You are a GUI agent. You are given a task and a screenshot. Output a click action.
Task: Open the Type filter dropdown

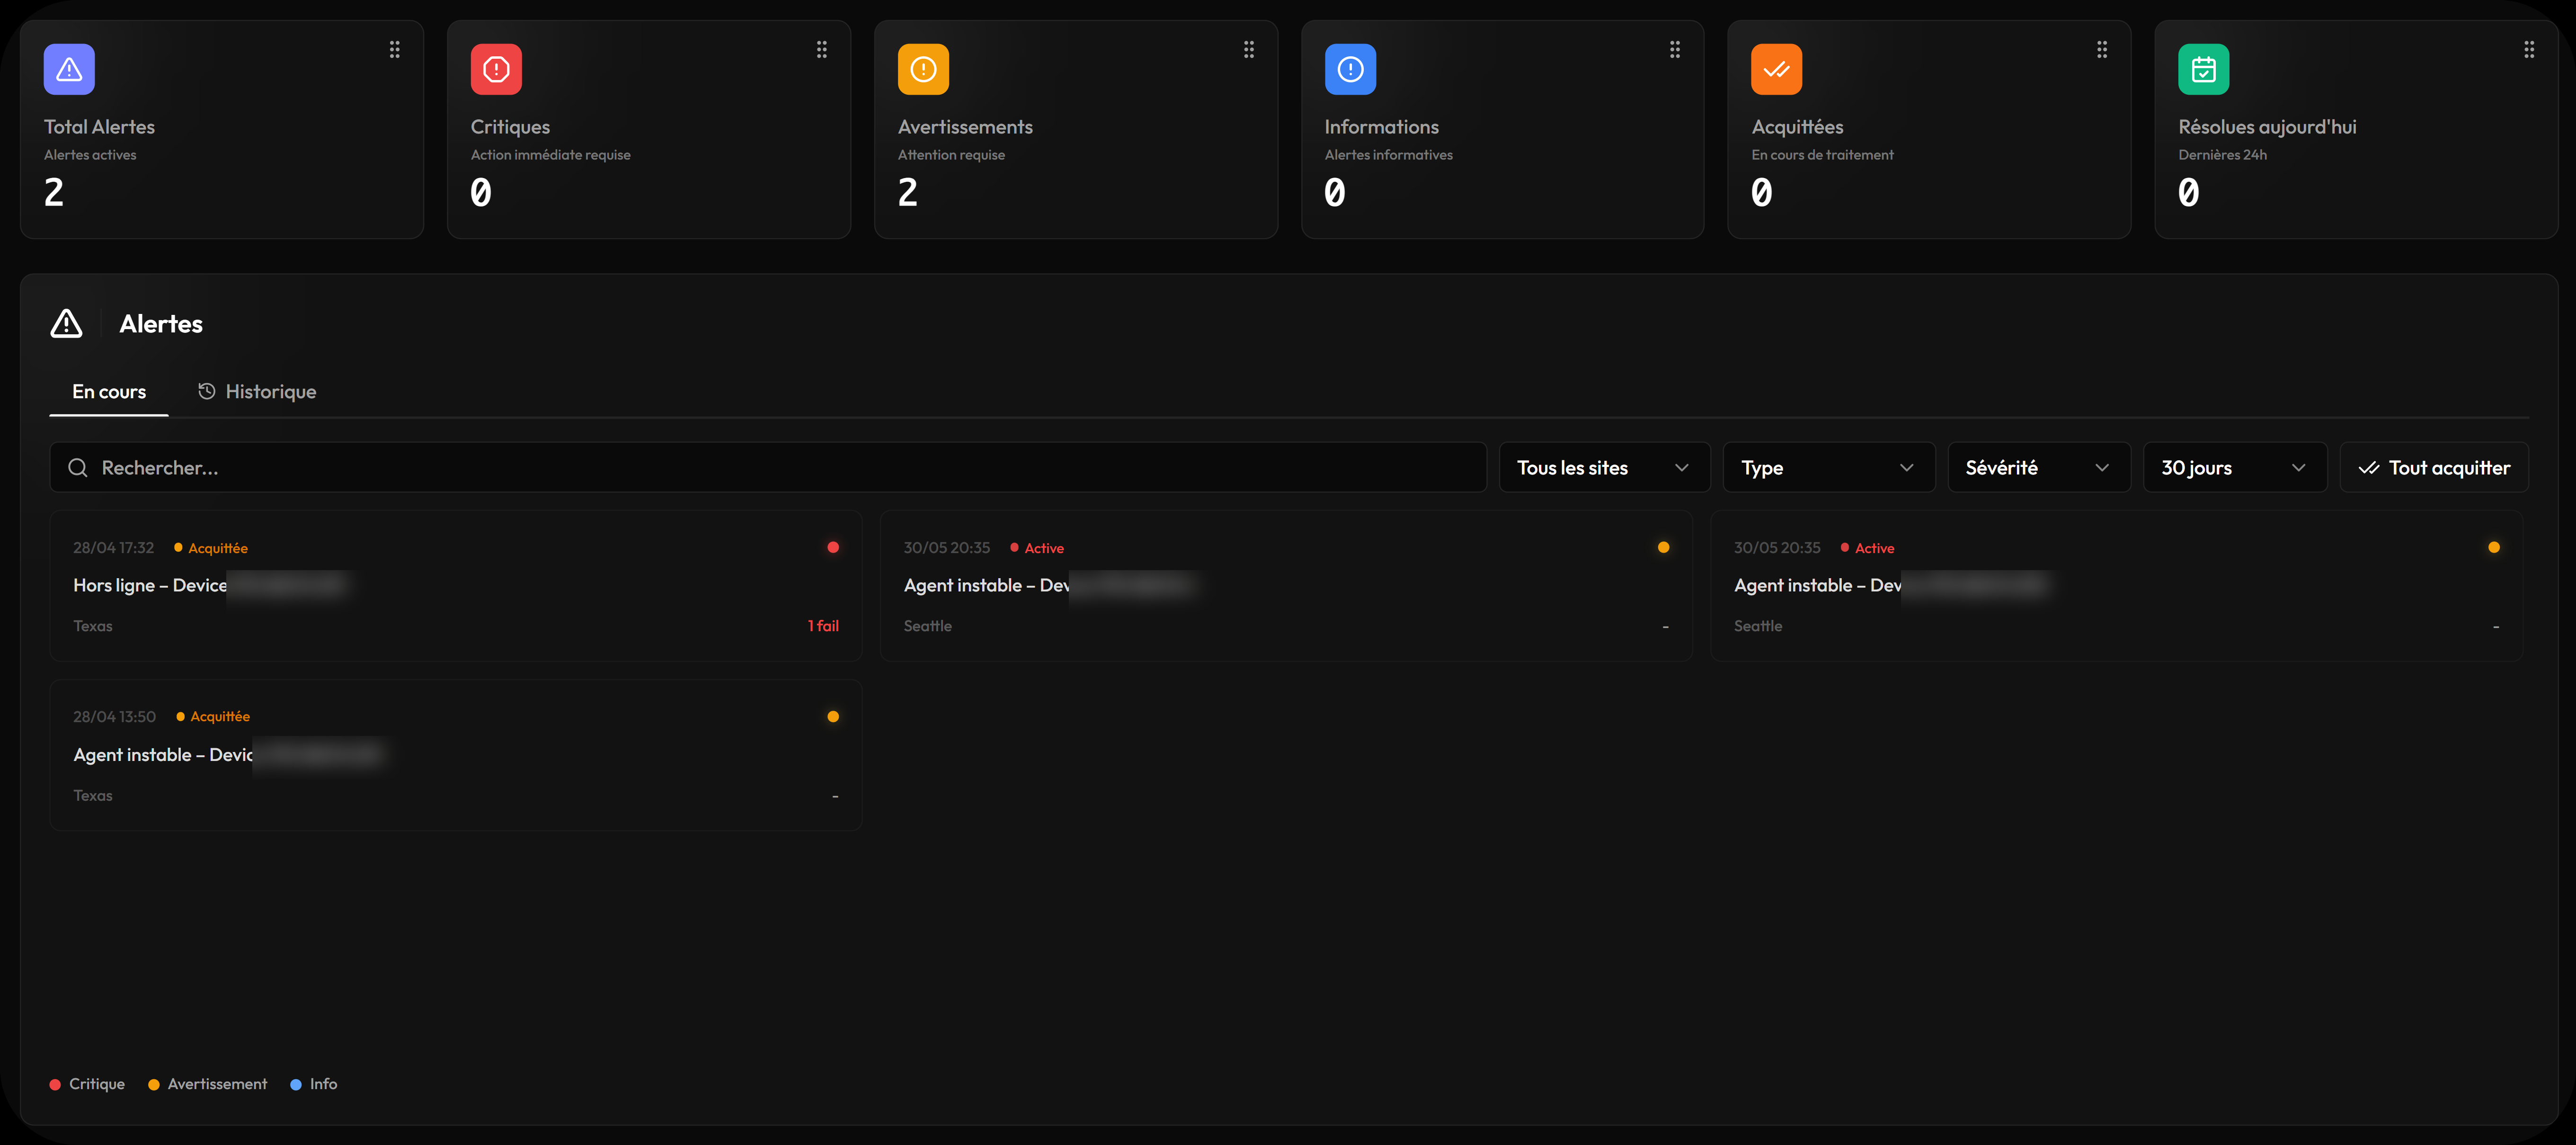[x=1829, y=468]
